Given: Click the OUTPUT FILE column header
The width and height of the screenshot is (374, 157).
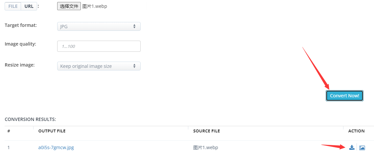Looking at the screenshot, I should pos(52,131).
